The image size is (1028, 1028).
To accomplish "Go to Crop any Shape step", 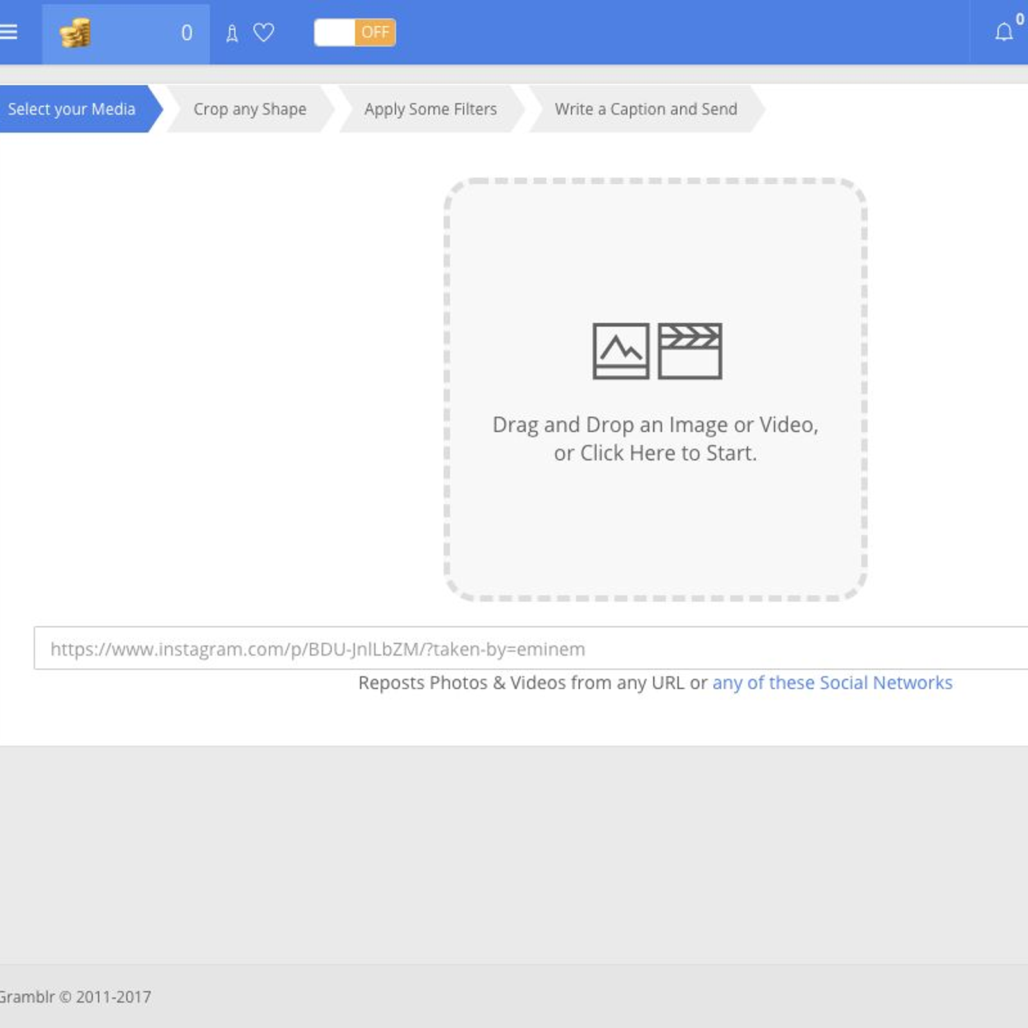I will (250, 109).
